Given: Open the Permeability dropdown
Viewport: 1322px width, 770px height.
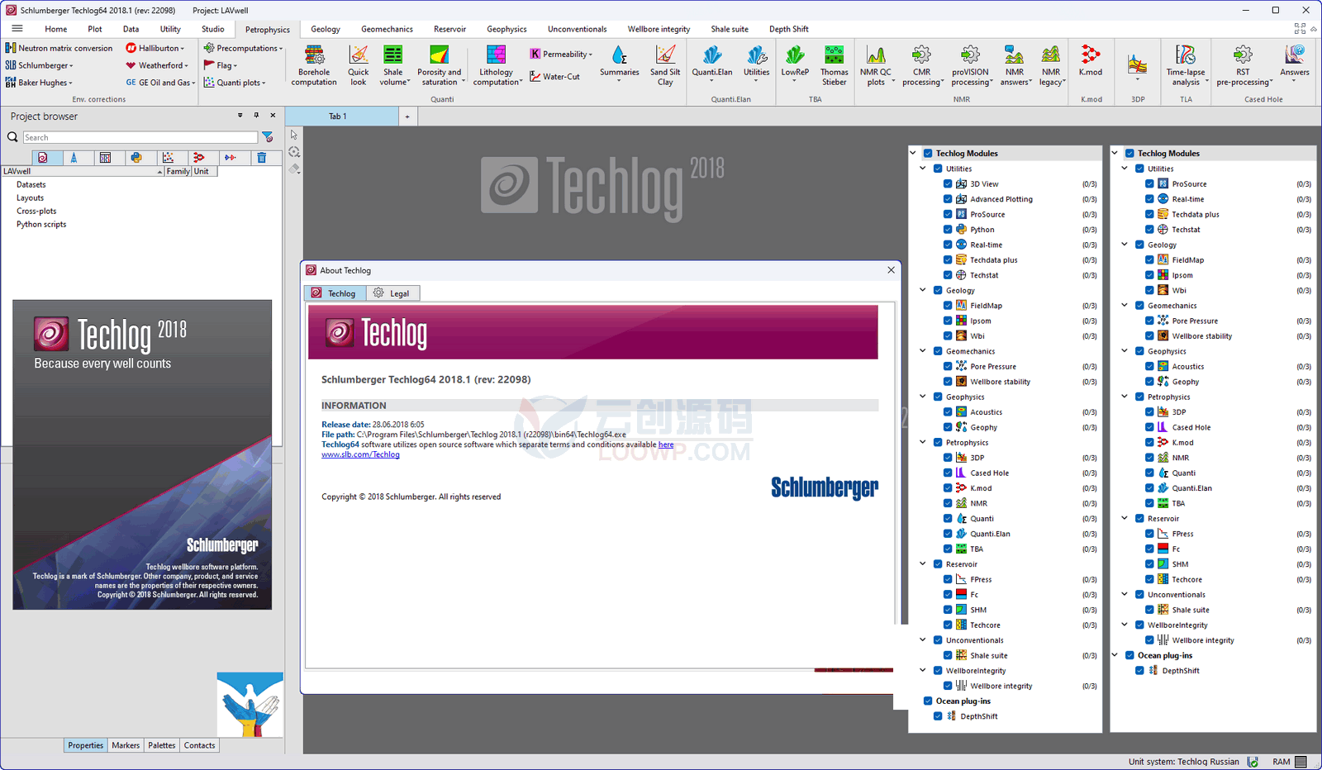Looking at the screenshot, I should (x=562, y=54).
